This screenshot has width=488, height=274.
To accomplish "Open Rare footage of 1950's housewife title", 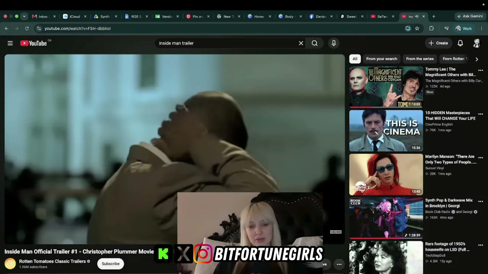I will 448,247.
